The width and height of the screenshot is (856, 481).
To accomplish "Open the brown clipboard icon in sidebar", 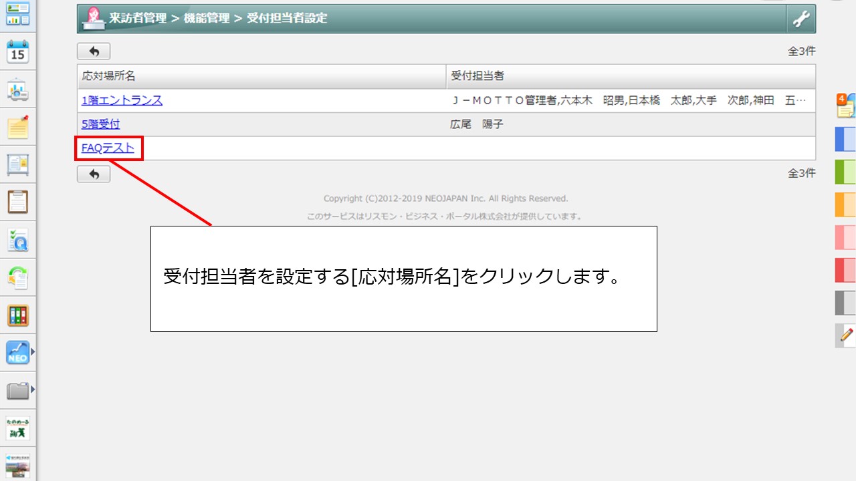I will pos(17,201).
